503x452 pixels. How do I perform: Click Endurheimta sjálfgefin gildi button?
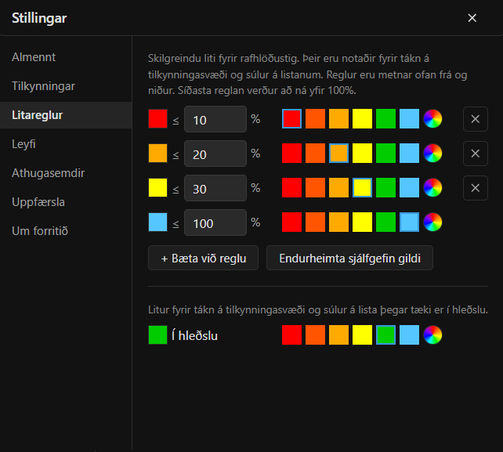coord(349,258)
